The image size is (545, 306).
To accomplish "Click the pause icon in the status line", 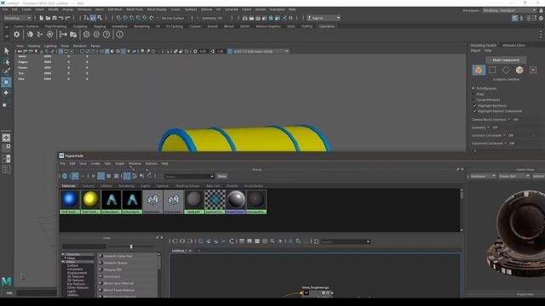I will tap(291, 18).
